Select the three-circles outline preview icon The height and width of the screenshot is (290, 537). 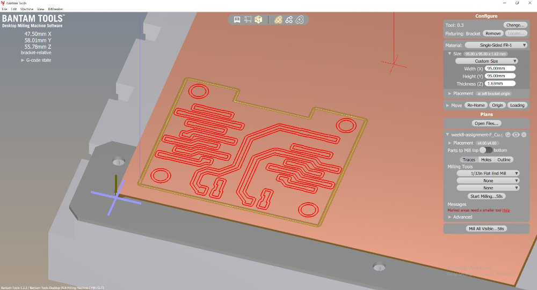click(x=289, y=19)
